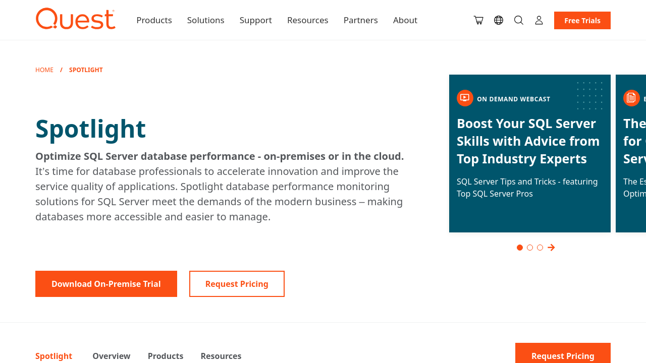The image size is (646, 363).
Task: Open the Solutions menu
Action: pyautogui.click(x=206, y=20)
